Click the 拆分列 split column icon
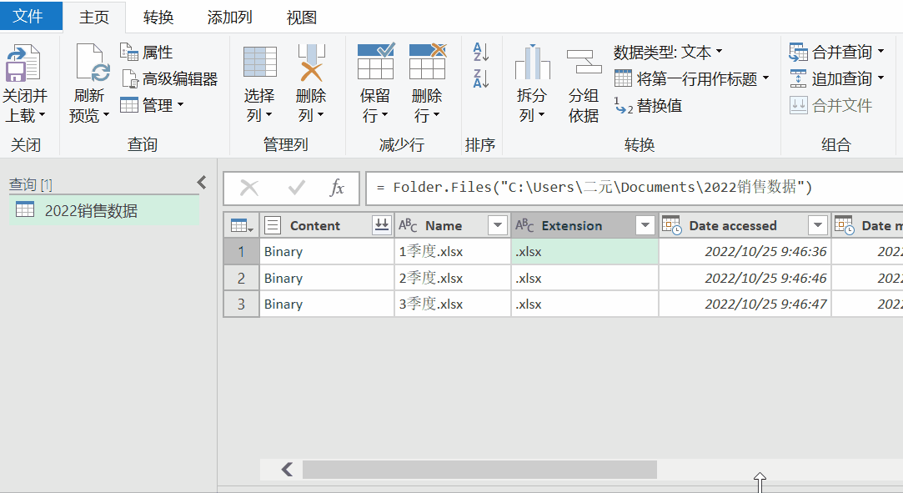The height and width of the screenshot is (493, 903). coord(532,63)
